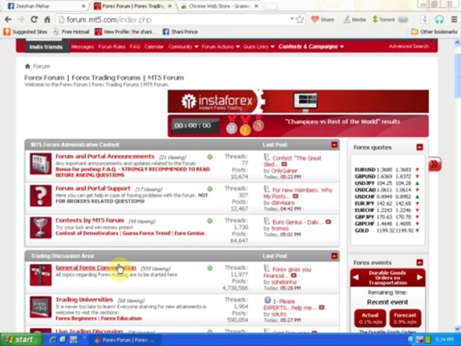Click the Actual value event button
461x346 pixels.
(x=370, y=318)
